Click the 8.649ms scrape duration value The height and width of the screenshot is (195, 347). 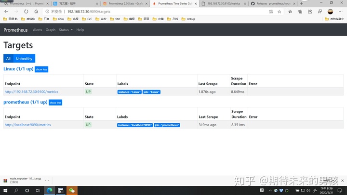[238, 92]
